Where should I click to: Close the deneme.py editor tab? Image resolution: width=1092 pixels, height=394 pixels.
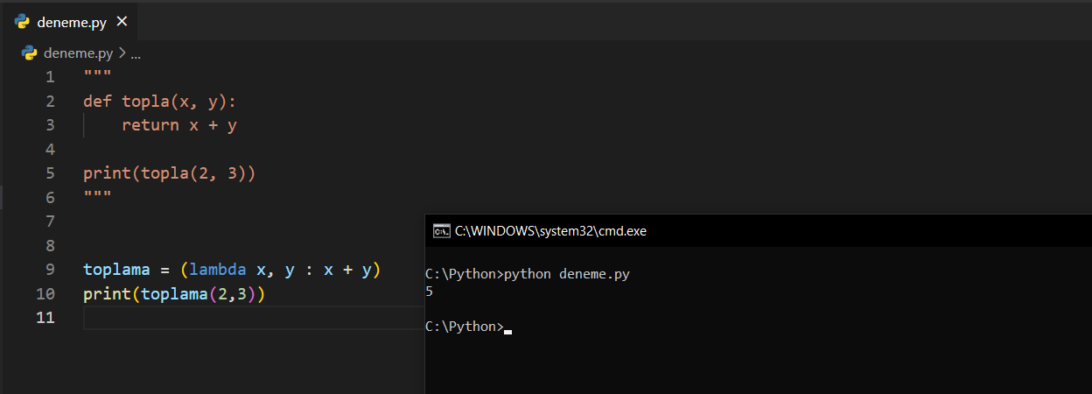122,21
